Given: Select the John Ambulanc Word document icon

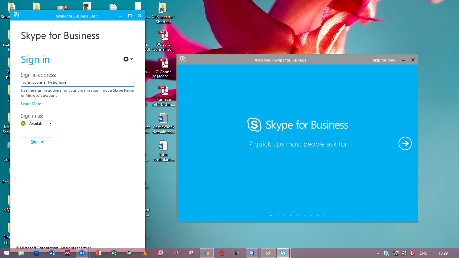Looking at the screenshot, I should click(163, 151).
